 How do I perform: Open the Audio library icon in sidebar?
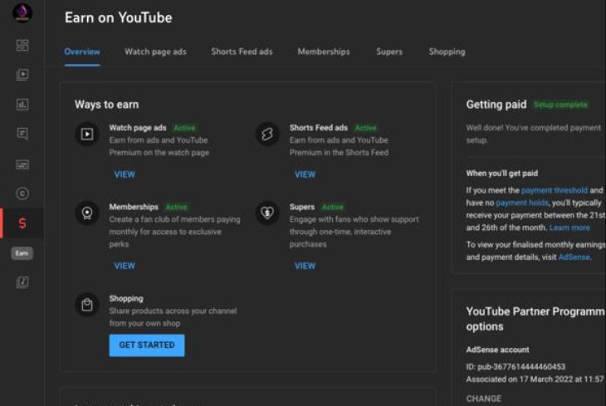coord(22,282)
